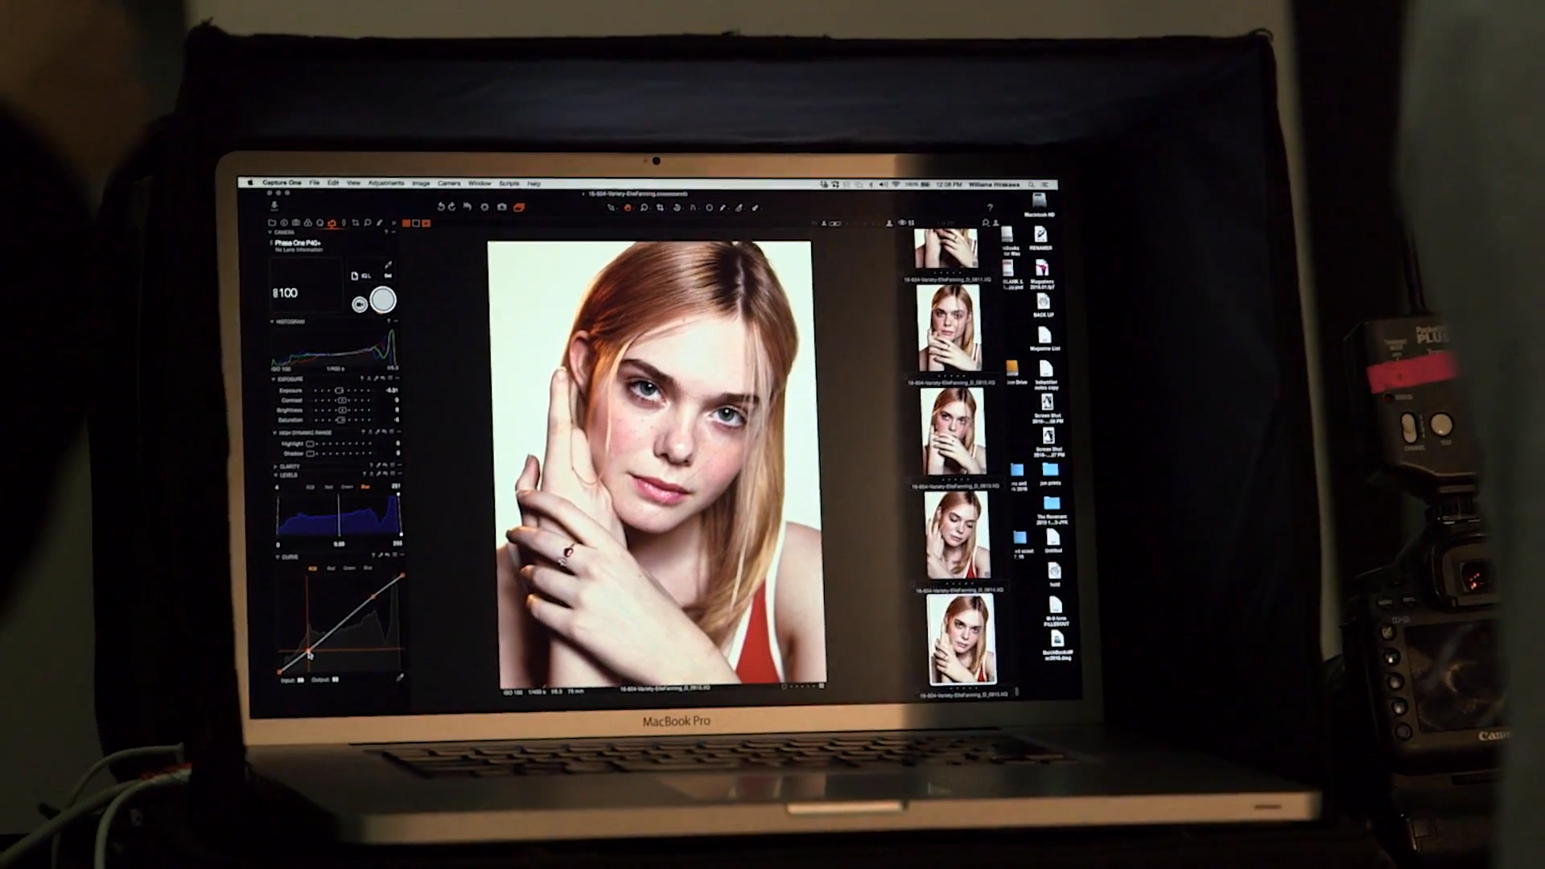
Task: Open the Process gear icon
Action: click(x=484, y=207)
